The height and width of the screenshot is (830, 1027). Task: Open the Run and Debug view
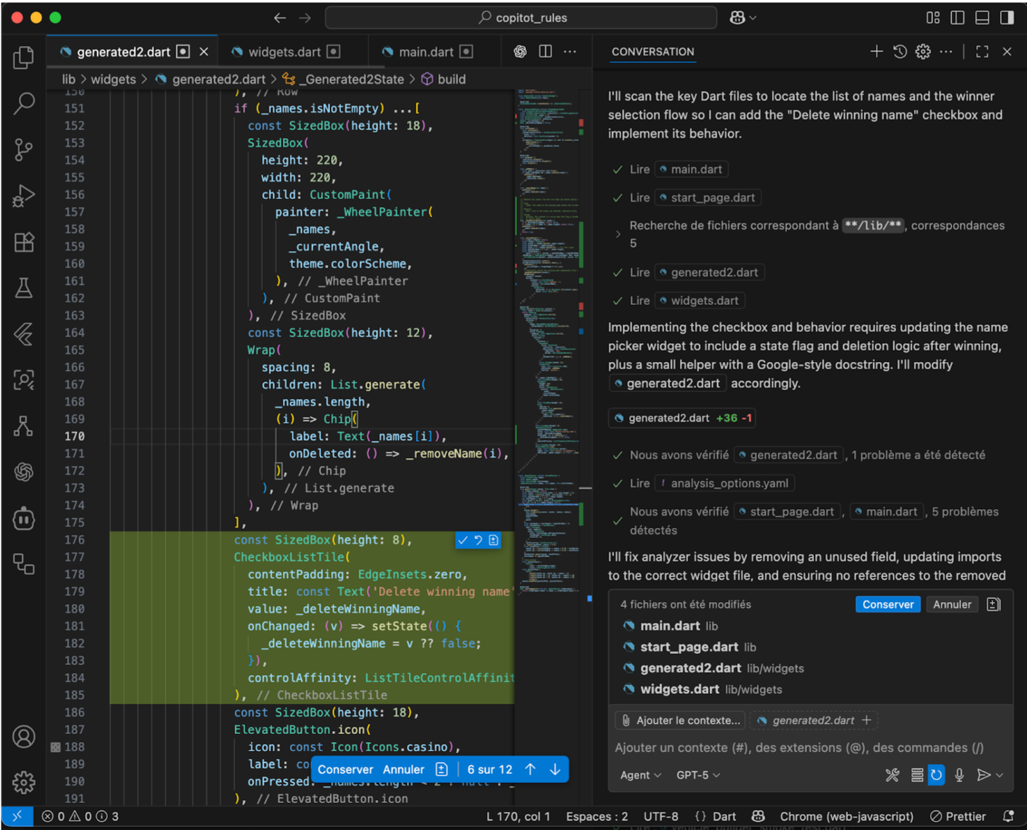24,196
